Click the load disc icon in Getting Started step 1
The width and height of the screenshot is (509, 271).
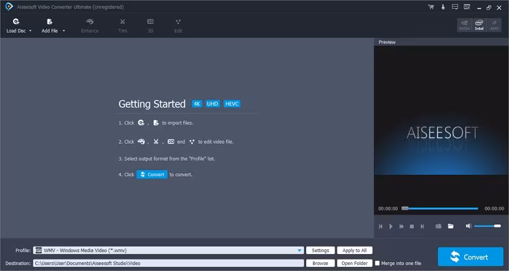(x=141, y=123)
